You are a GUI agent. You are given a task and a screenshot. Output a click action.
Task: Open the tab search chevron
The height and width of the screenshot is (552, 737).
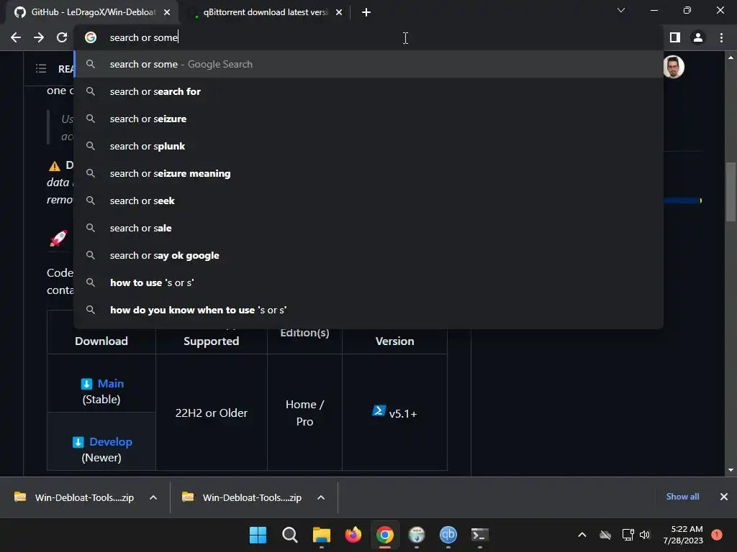click(621, 10)
